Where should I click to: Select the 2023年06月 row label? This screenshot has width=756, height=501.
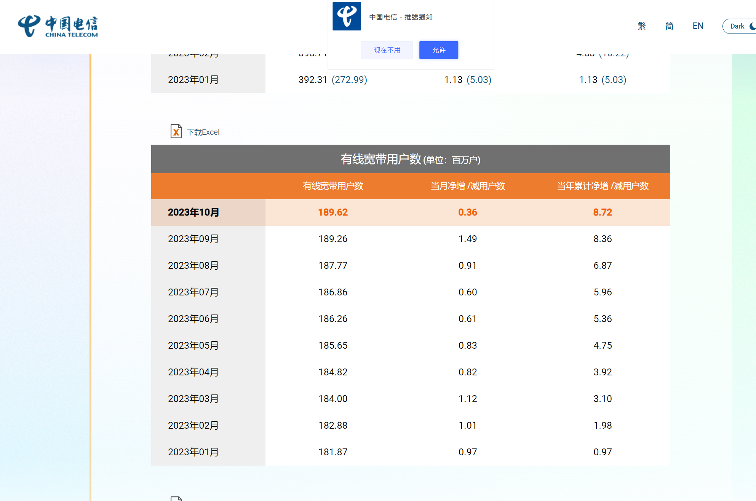click(193, 319)
